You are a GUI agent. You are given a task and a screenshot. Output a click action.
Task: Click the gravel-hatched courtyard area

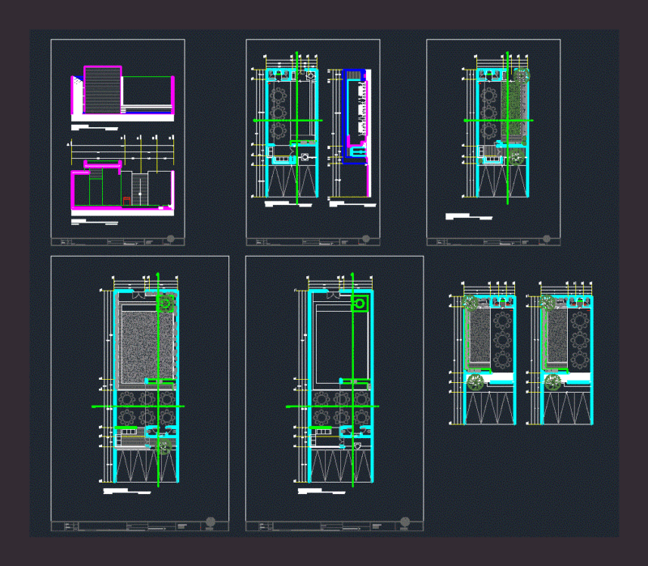[x=147, y=348]
